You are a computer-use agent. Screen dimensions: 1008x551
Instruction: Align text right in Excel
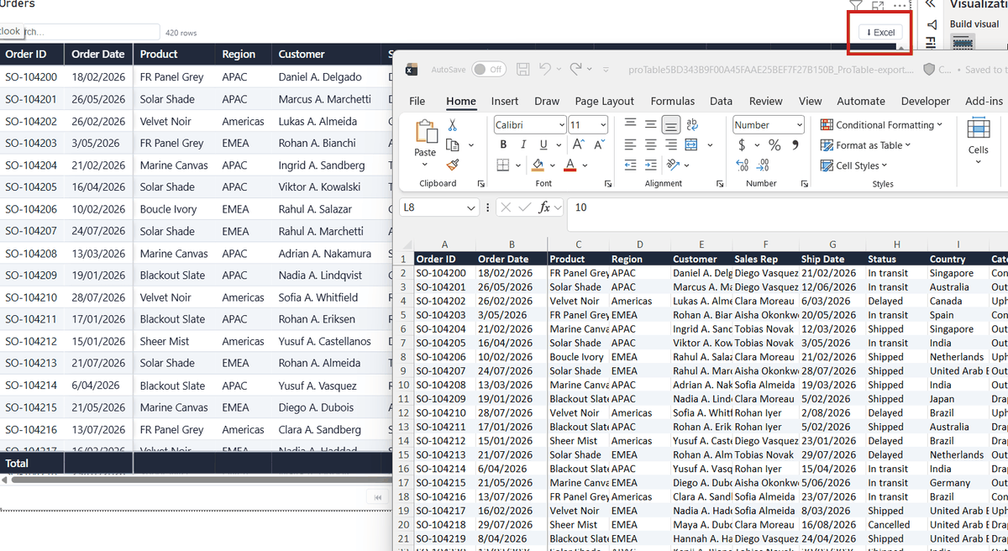coord(671,144)
